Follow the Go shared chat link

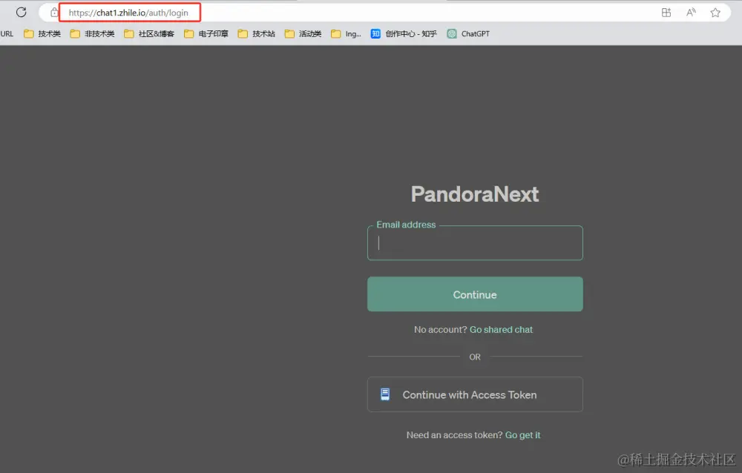(501, 330)
